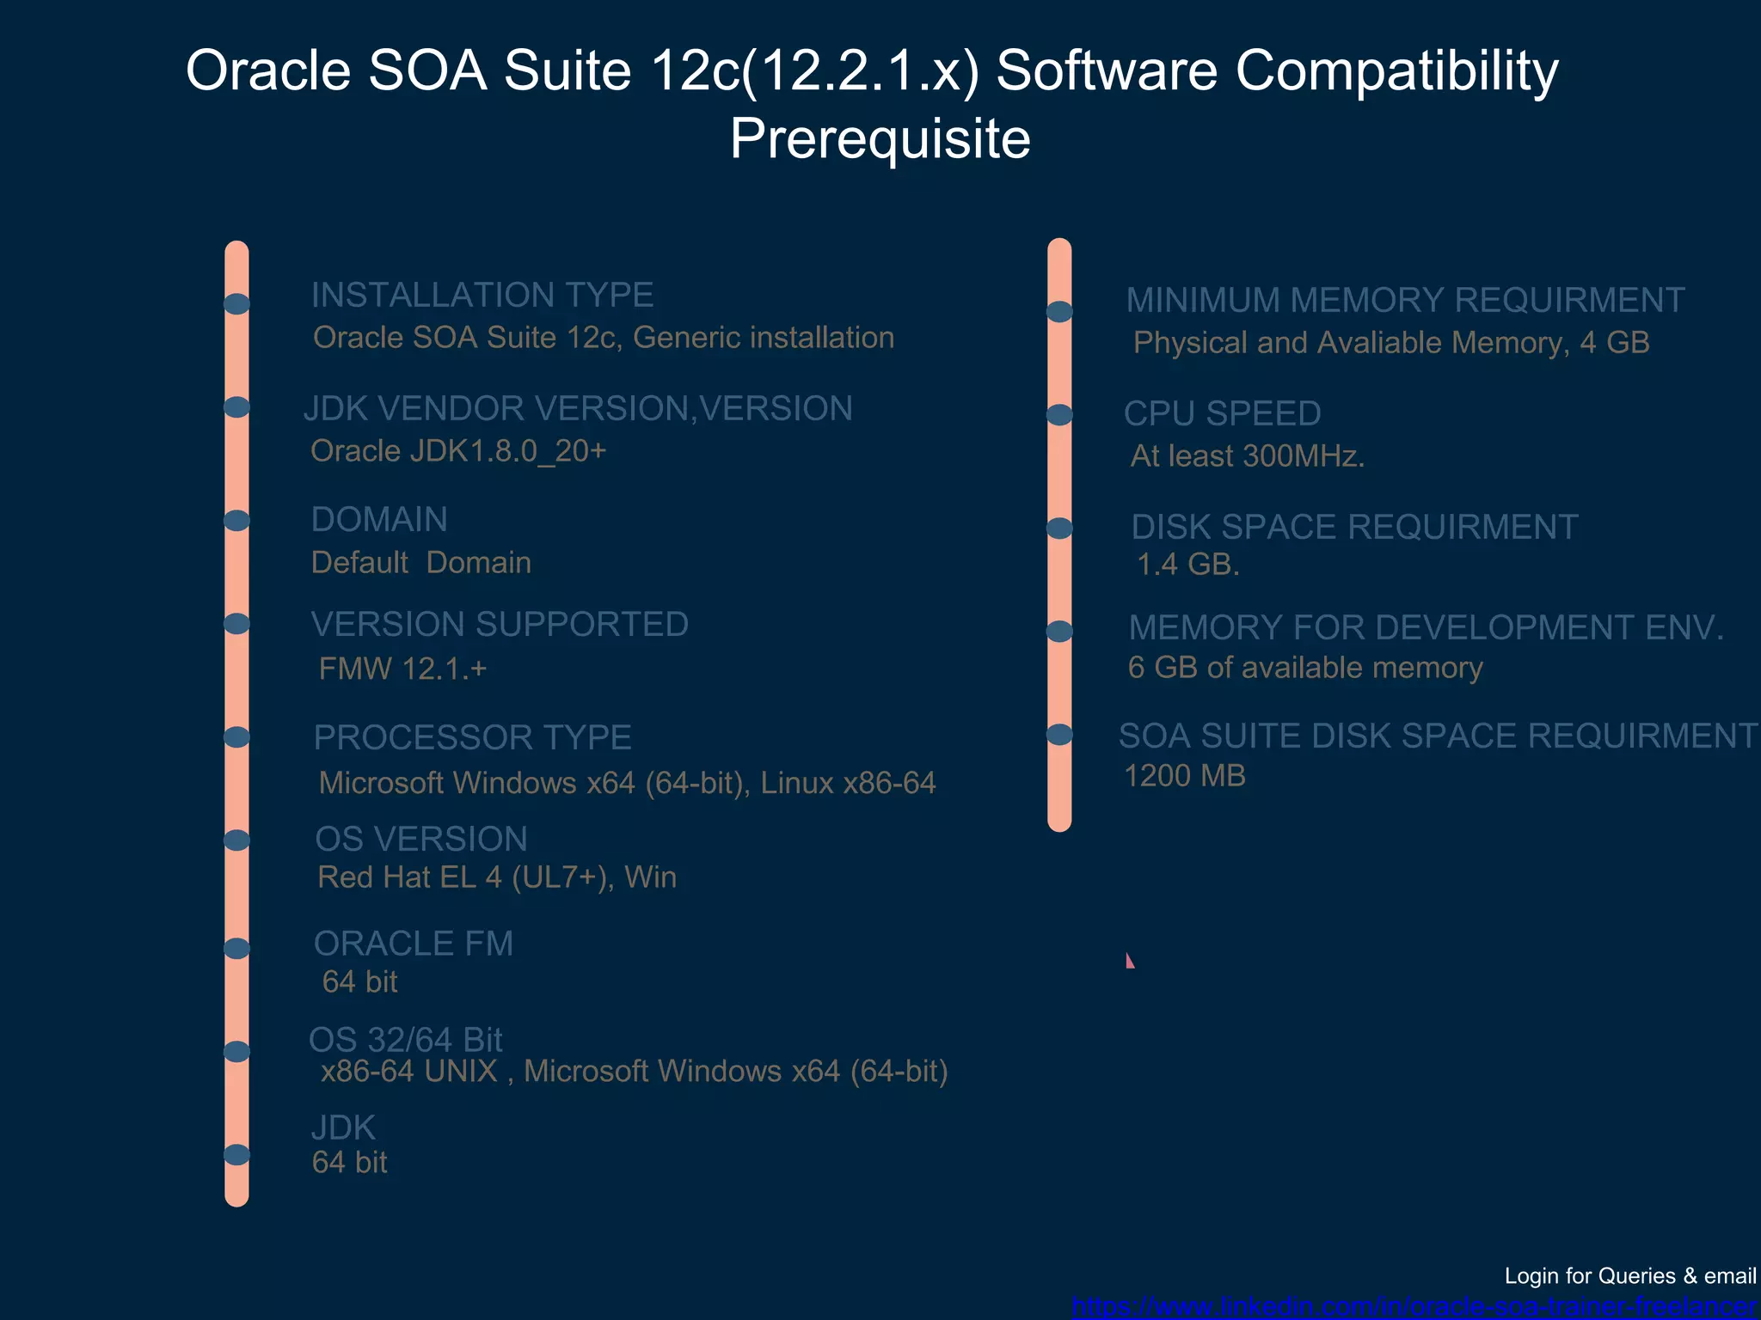Click the '64 bit' value under ORACLE FM
The image size is (1761, 1320).
(359, 982)
